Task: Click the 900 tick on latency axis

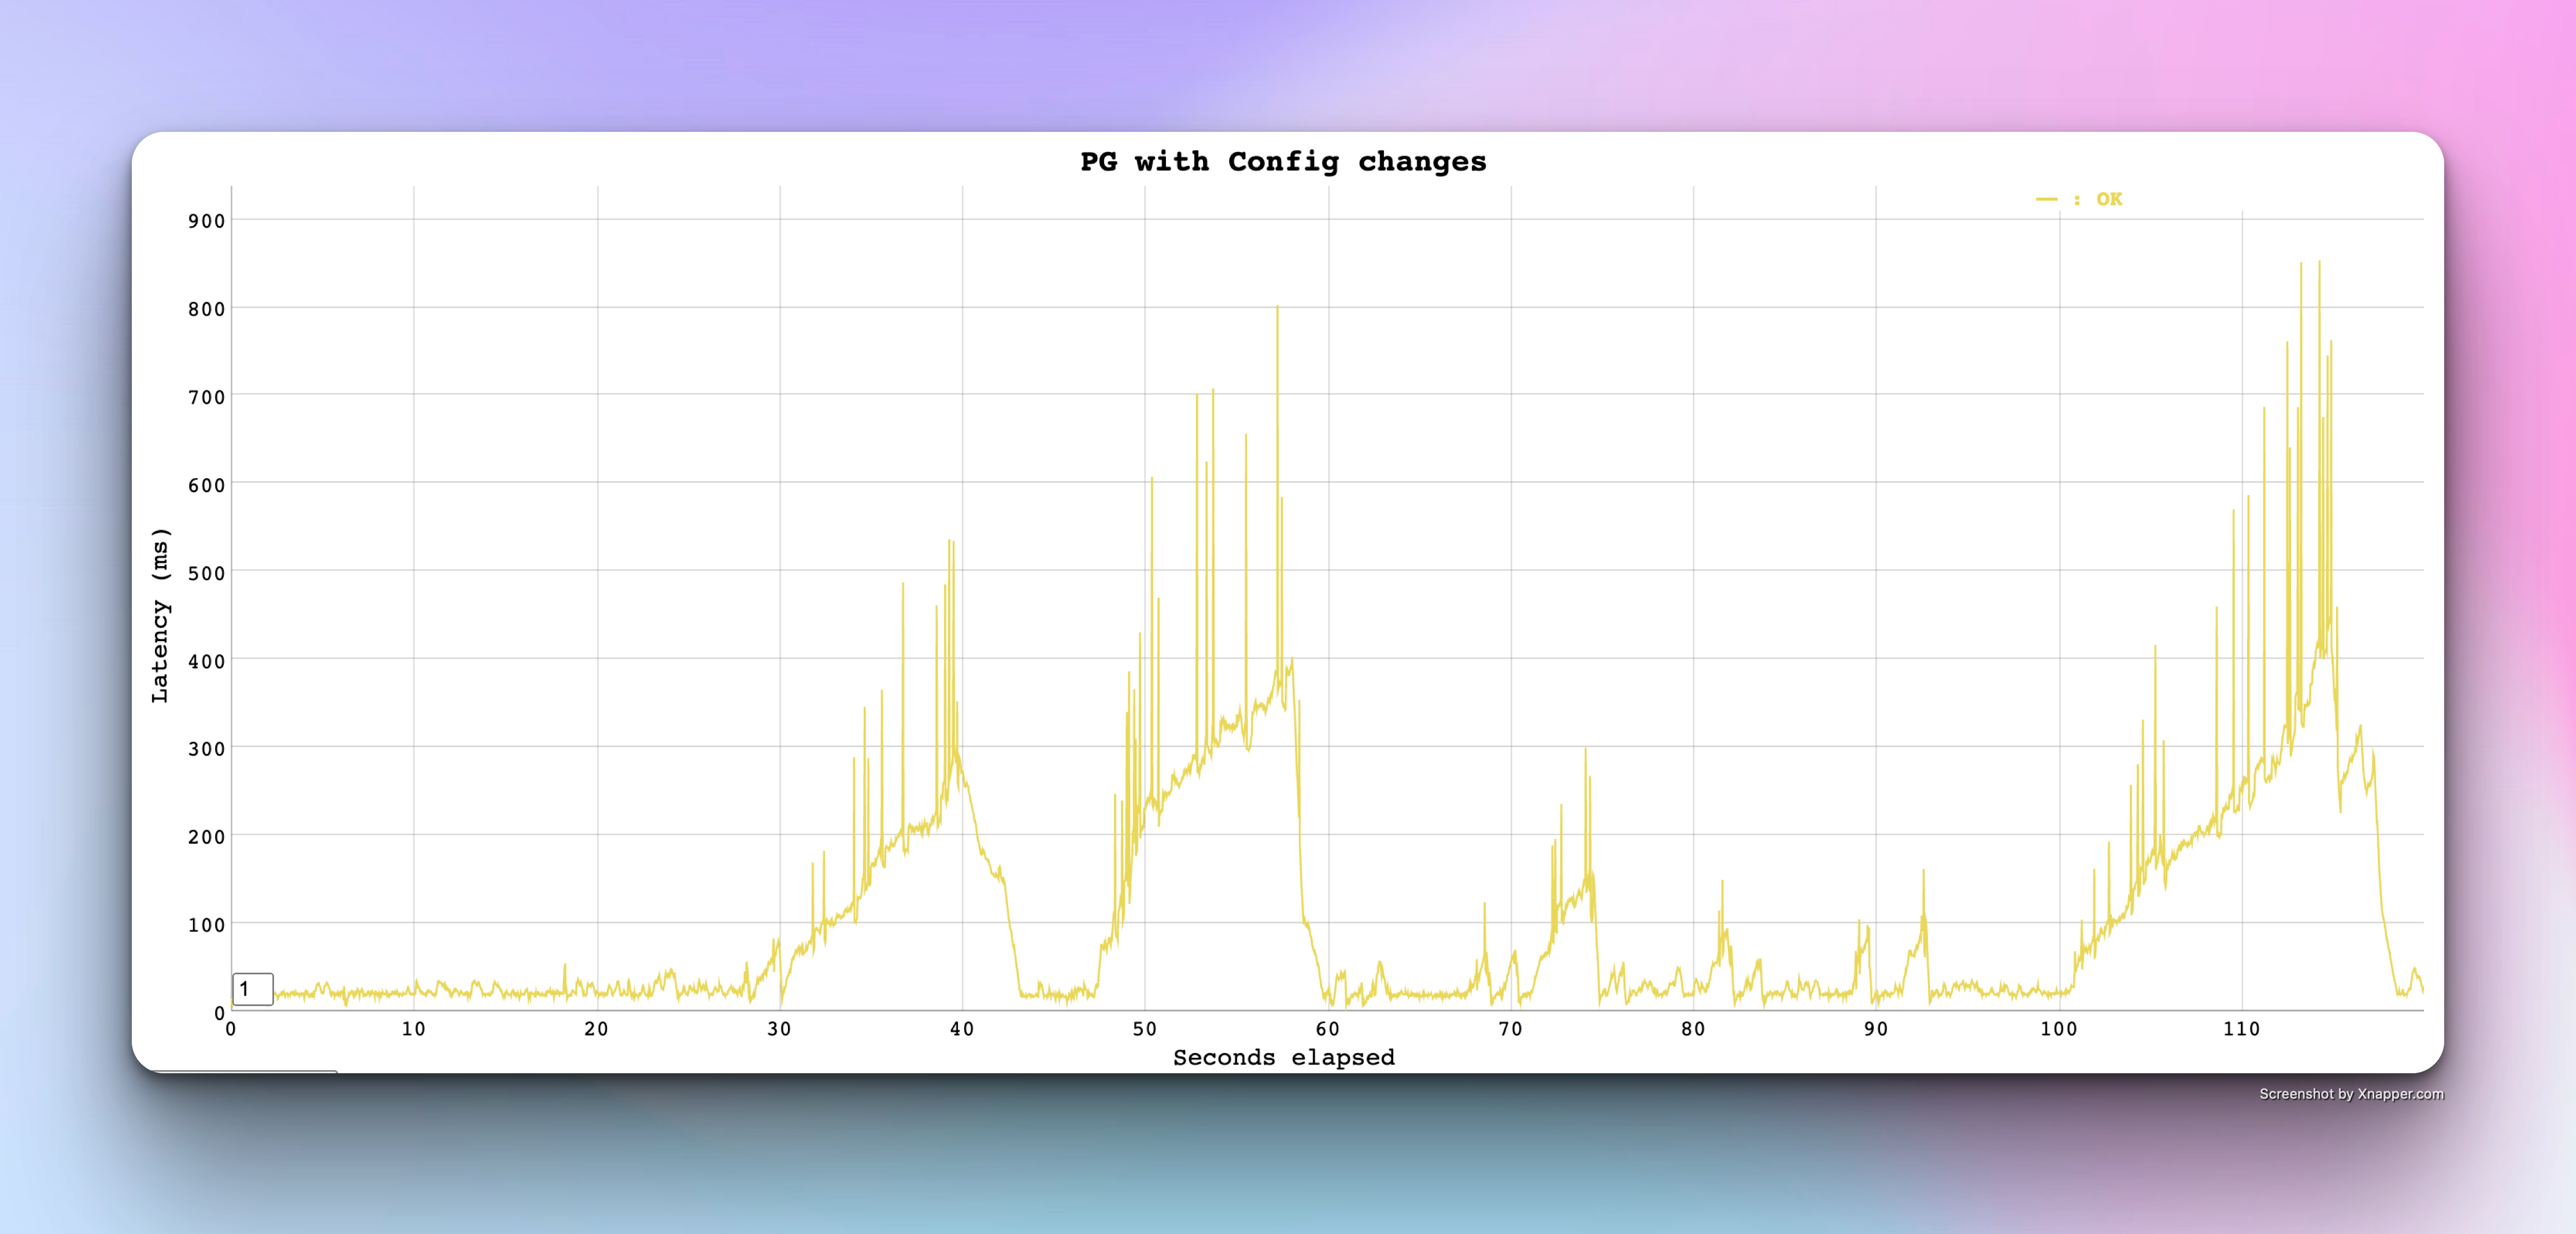Action: tap(206, 221)
